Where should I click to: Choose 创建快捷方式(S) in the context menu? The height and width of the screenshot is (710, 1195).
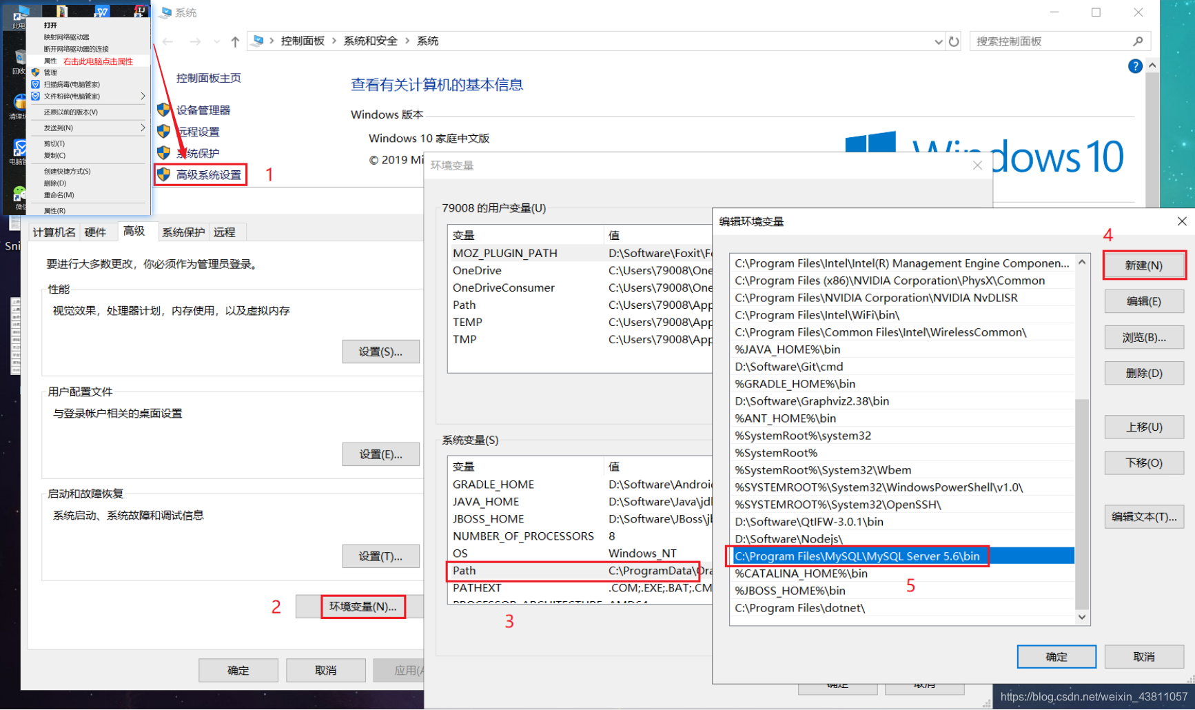click(x=88, y=171)
